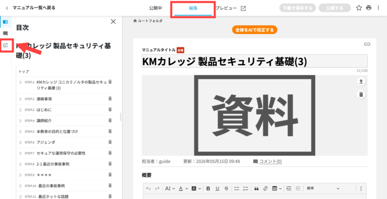The image size is (387, 199).
Task: Open the background color dropdown
Action: click(196, 189)
